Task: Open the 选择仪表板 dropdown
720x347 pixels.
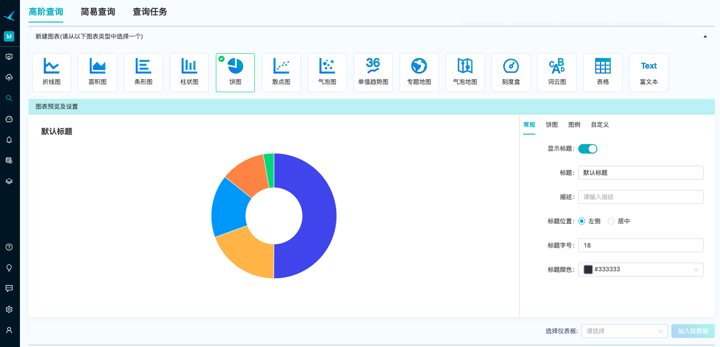Action: (x=625, y=331)
